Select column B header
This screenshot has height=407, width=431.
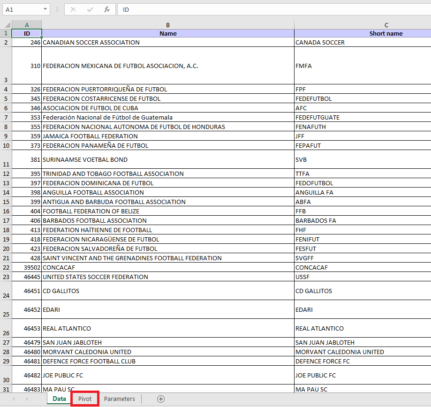coord(168,25)
